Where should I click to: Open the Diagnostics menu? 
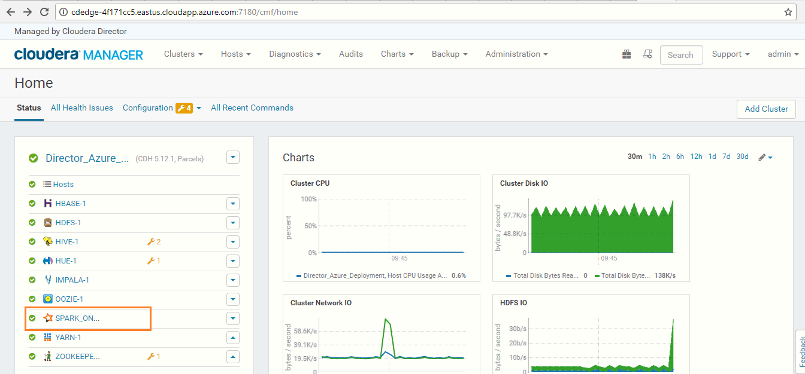295,54
